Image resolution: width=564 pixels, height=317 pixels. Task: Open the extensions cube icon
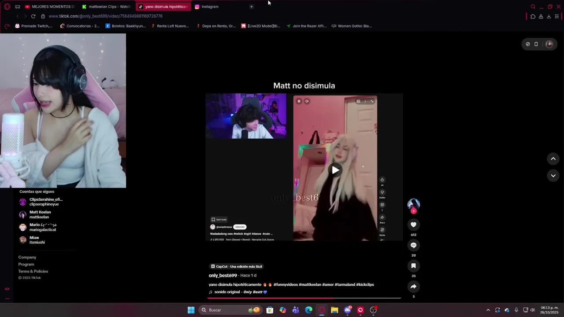(533, 16)
